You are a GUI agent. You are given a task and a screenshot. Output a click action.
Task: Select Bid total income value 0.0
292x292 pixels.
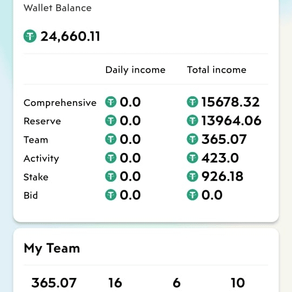212,195
